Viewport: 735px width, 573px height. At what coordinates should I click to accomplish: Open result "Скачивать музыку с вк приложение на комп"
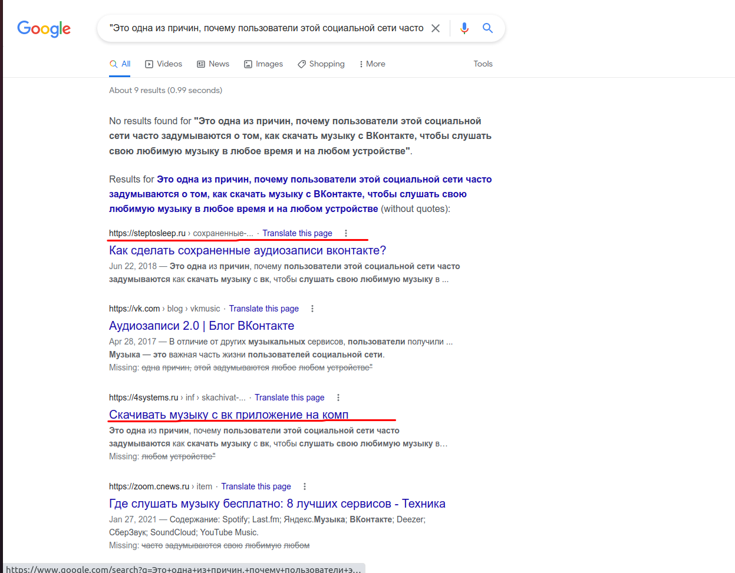pyautogui.click(x=229, y=415)
